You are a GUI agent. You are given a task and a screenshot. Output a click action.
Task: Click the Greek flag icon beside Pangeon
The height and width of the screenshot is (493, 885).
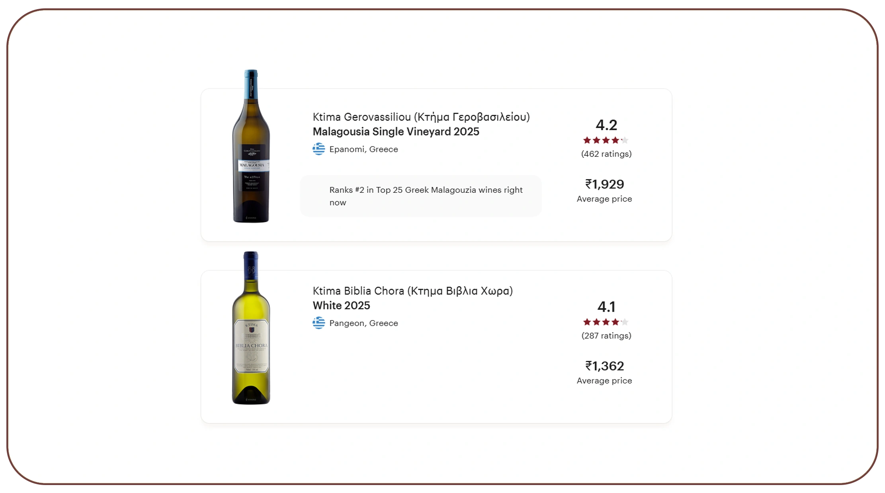[318, 323]
